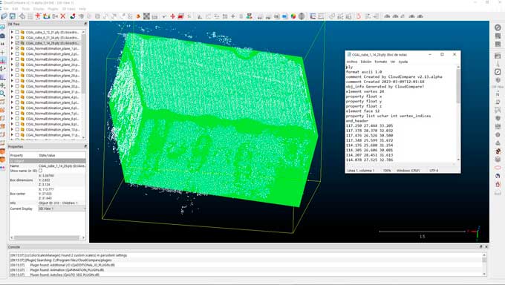505x285 pixels.
Task: Open the CloudCompare Plugins menu
Action: 53,9
